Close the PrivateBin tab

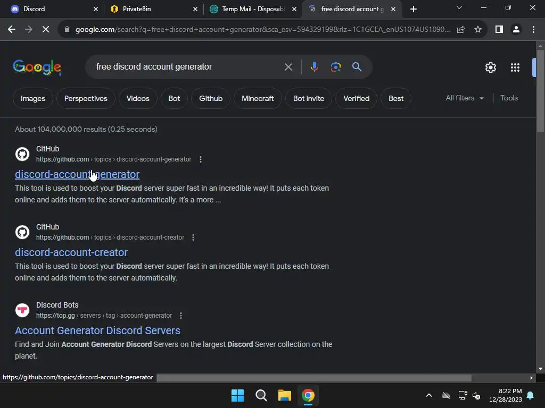[x=195, y=9]
